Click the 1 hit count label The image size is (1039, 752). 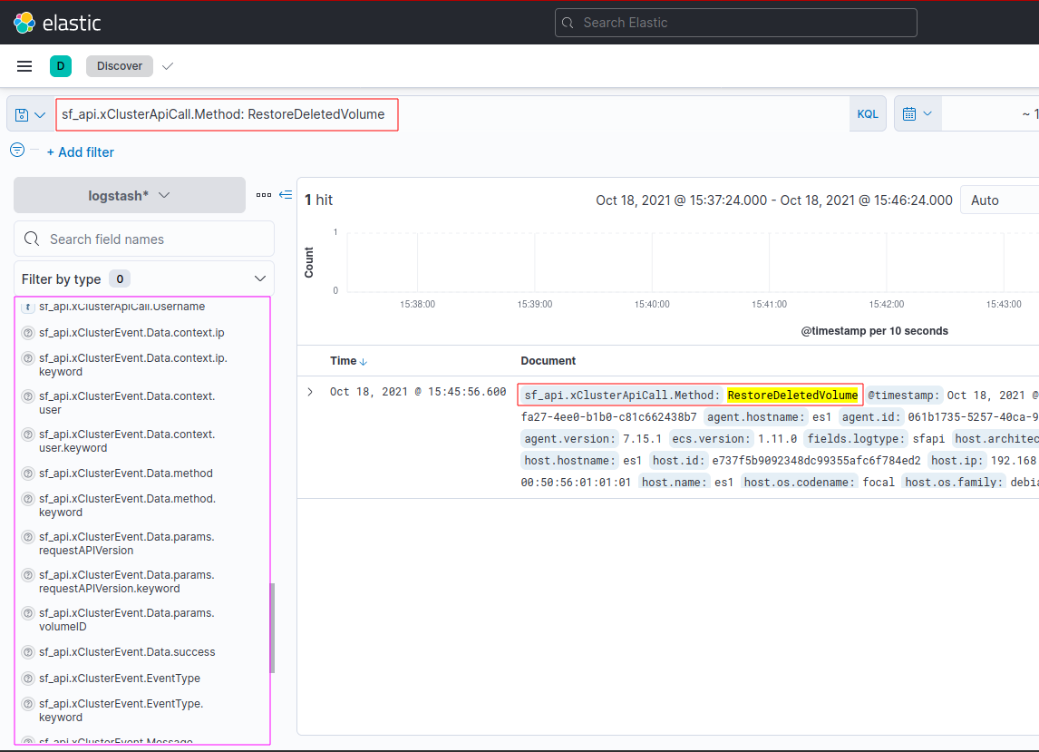[x=318, y=200]
